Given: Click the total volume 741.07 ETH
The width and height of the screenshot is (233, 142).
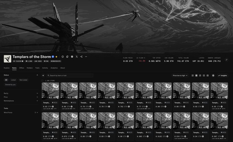Looking at the screenshot, I should tap(183, 61).
